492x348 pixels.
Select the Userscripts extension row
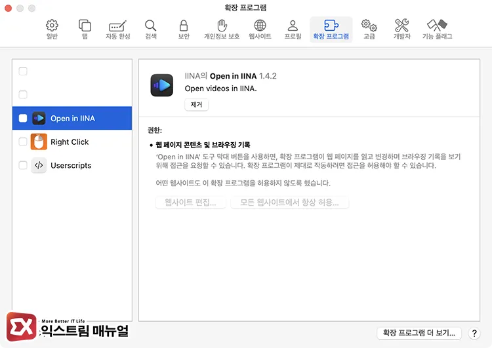pyautogui.click(x=72, y=165)
